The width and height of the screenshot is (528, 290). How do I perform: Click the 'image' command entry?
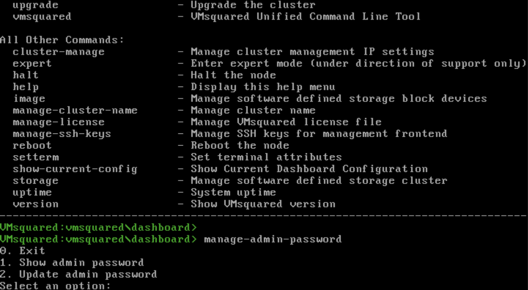(x=29, y=99)
